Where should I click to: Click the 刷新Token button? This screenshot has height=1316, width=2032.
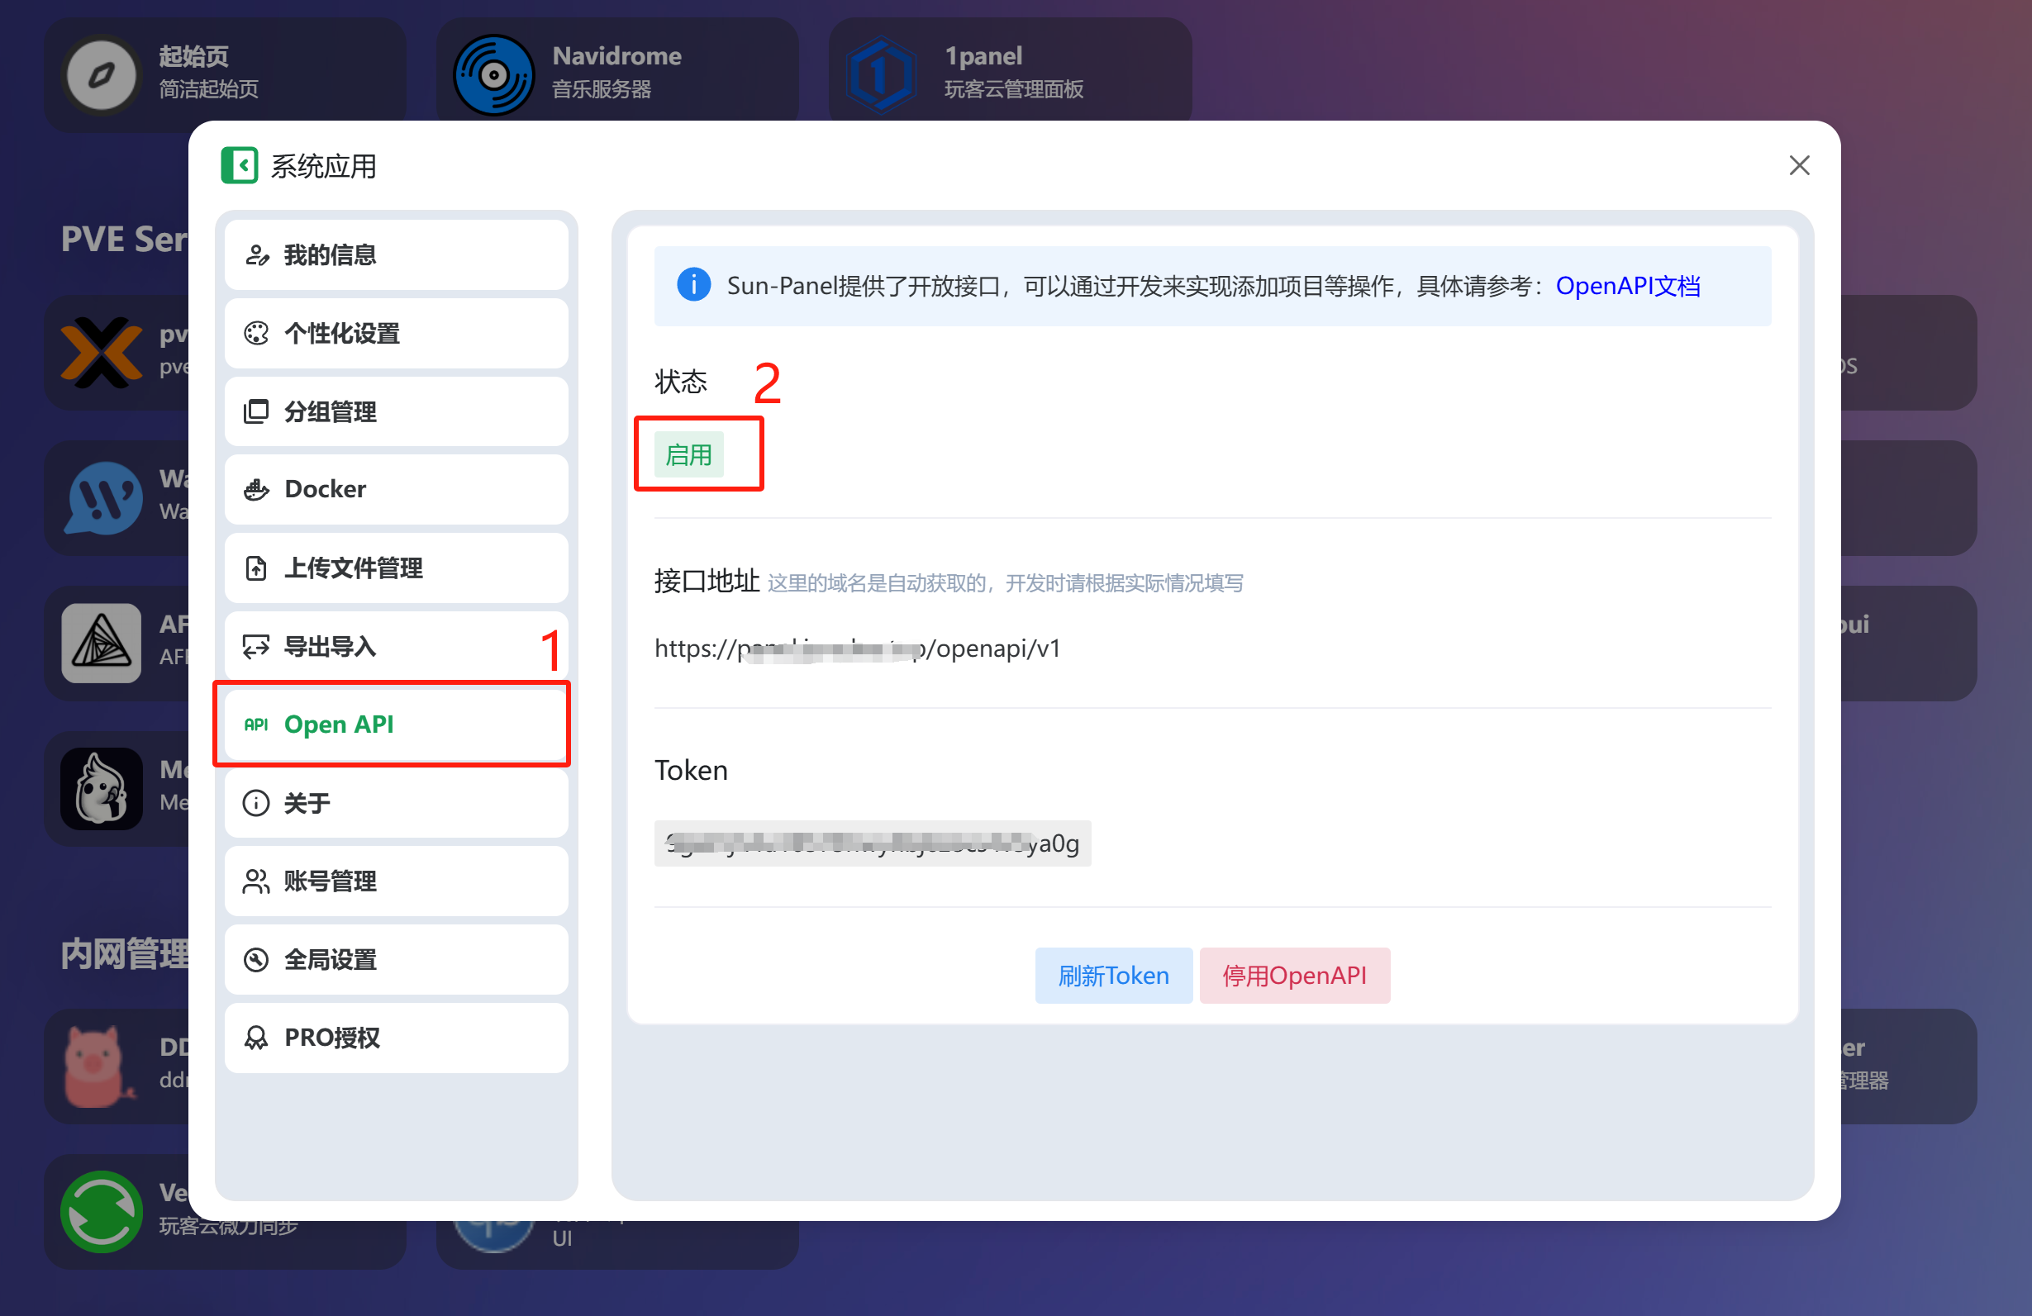click(1113, 975)
